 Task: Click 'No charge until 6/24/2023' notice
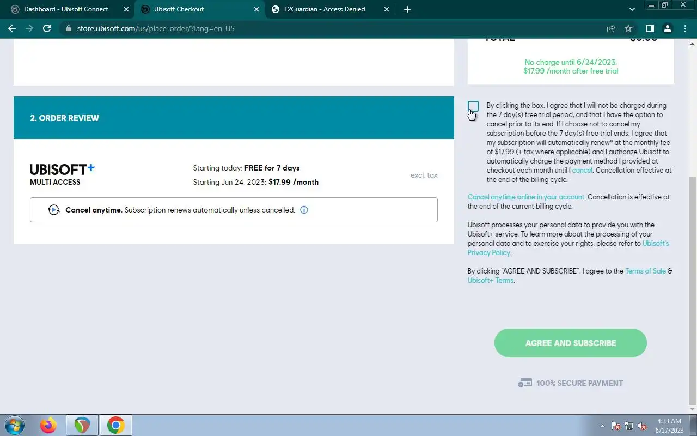tap(571, 66)
